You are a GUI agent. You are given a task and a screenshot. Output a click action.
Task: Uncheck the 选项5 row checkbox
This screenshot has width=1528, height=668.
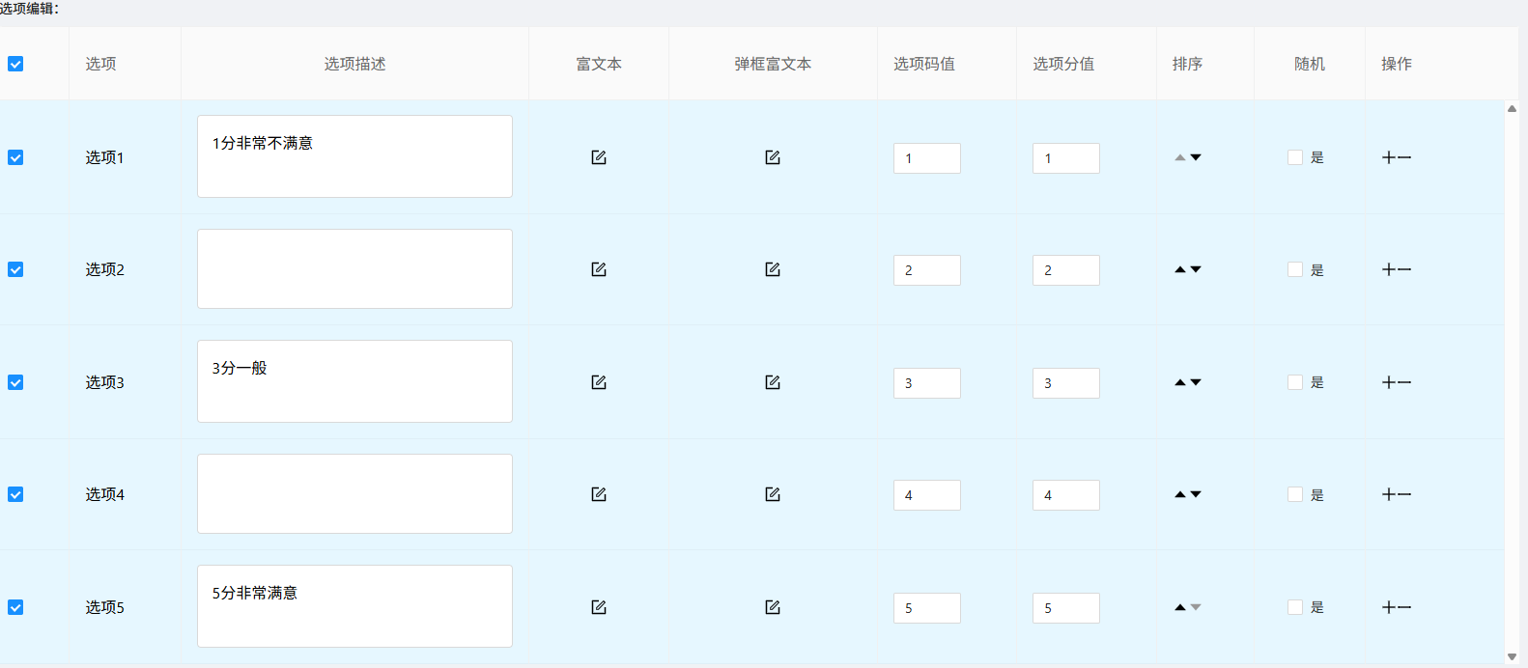point(15,607)
